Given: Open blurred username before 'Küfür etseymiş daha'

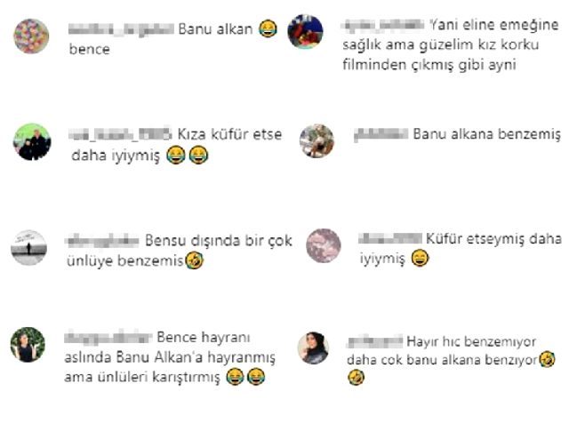Looking at the screenshot, I should [390, 238].
